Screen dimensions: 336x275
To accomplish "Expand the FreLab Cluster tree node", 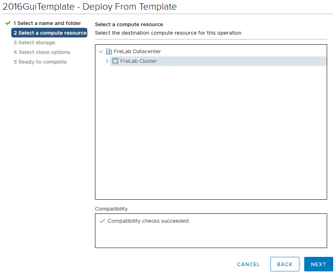I will [107, 61].
